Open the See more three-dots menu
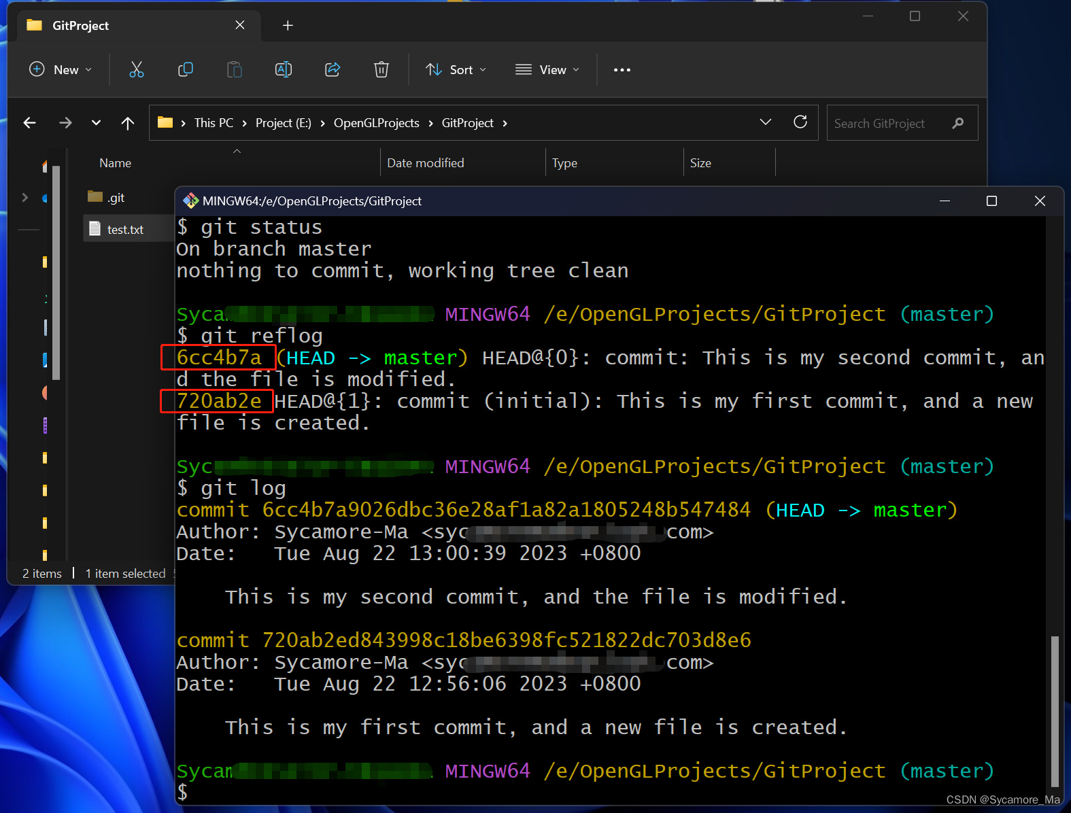This screenshot has height=813, width=1071. 622,69
